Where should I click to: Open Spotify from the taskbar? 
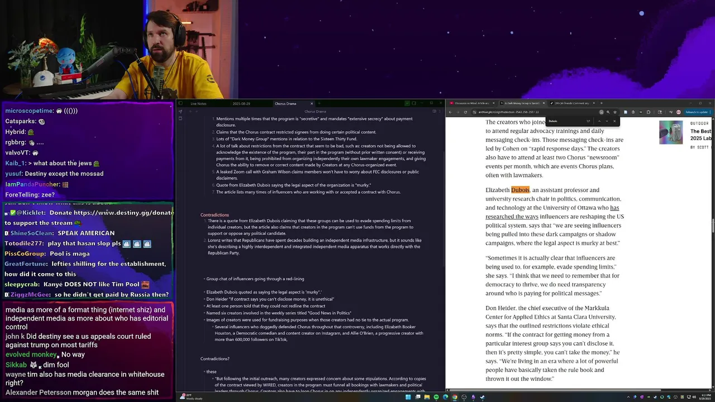pos(436,397)
